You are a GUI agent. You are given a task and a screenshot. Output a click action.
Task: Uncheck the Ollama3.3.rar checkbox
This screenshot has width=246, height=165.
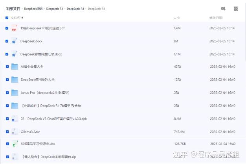[7, 132]
